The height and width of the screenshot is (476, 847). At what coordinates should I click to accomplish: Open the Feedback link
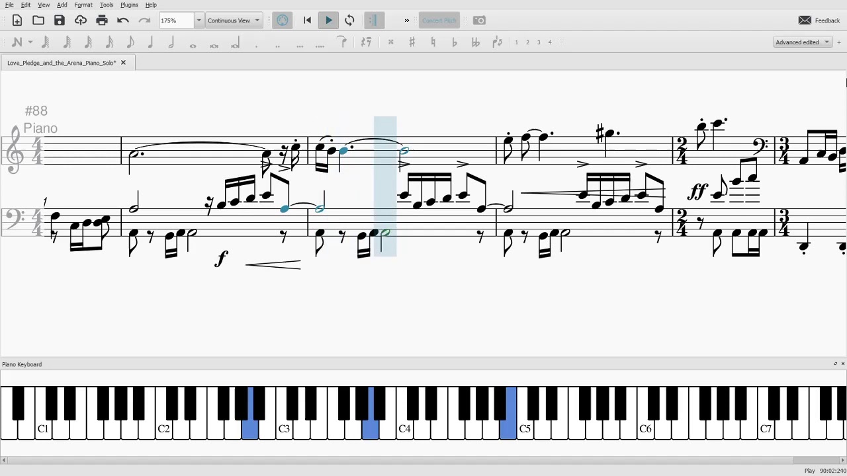[x=819, y=20]
